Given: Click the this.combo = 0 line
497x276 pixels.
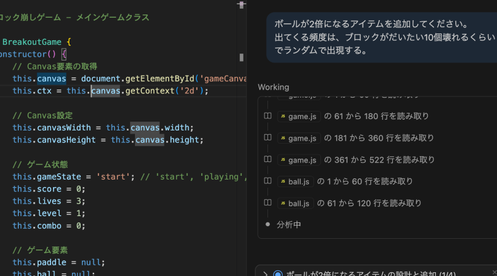Looking at the screenshot, I should [49, 226].
